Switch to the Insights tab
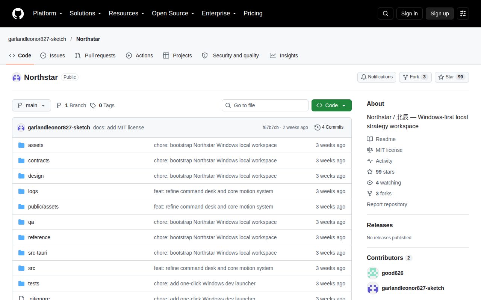The image size is (481, 300). tap(284, 55)
